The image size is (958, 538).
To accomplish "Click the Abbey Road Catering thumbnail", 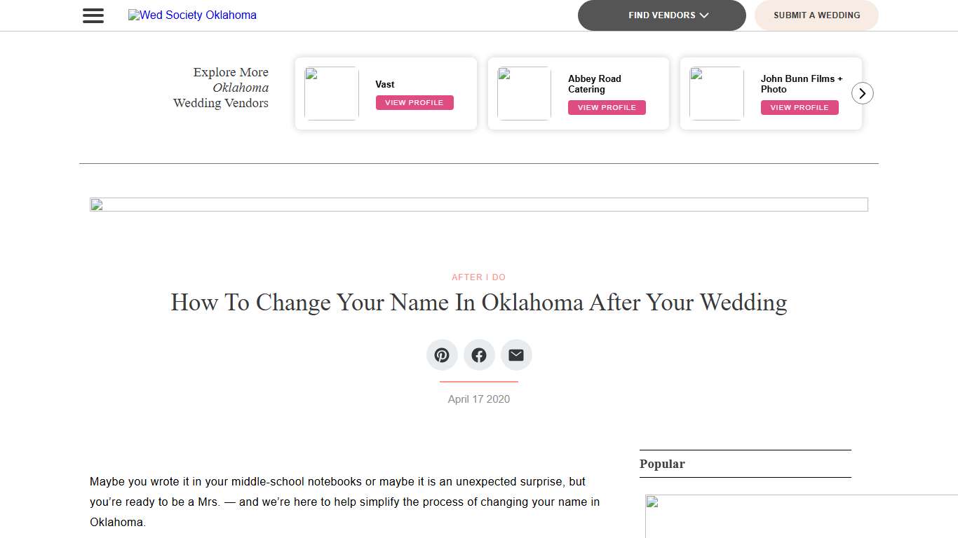I will tap(523, 93).
